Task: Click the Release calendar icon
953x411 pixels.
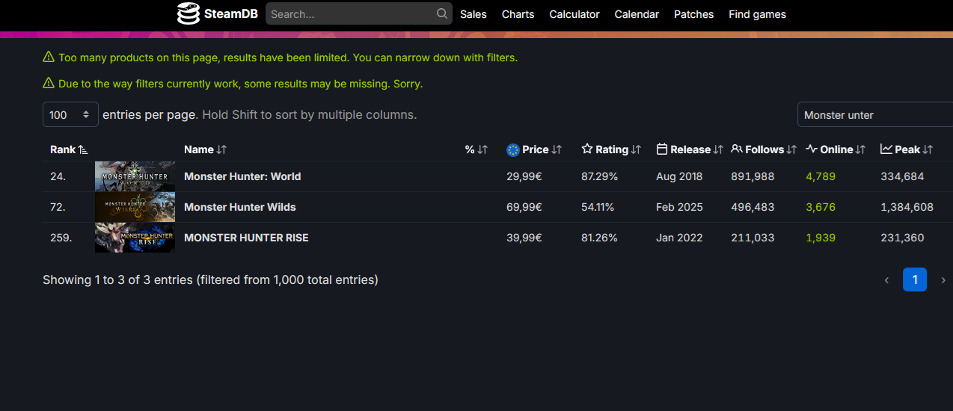Action: (x=661, y=149)
